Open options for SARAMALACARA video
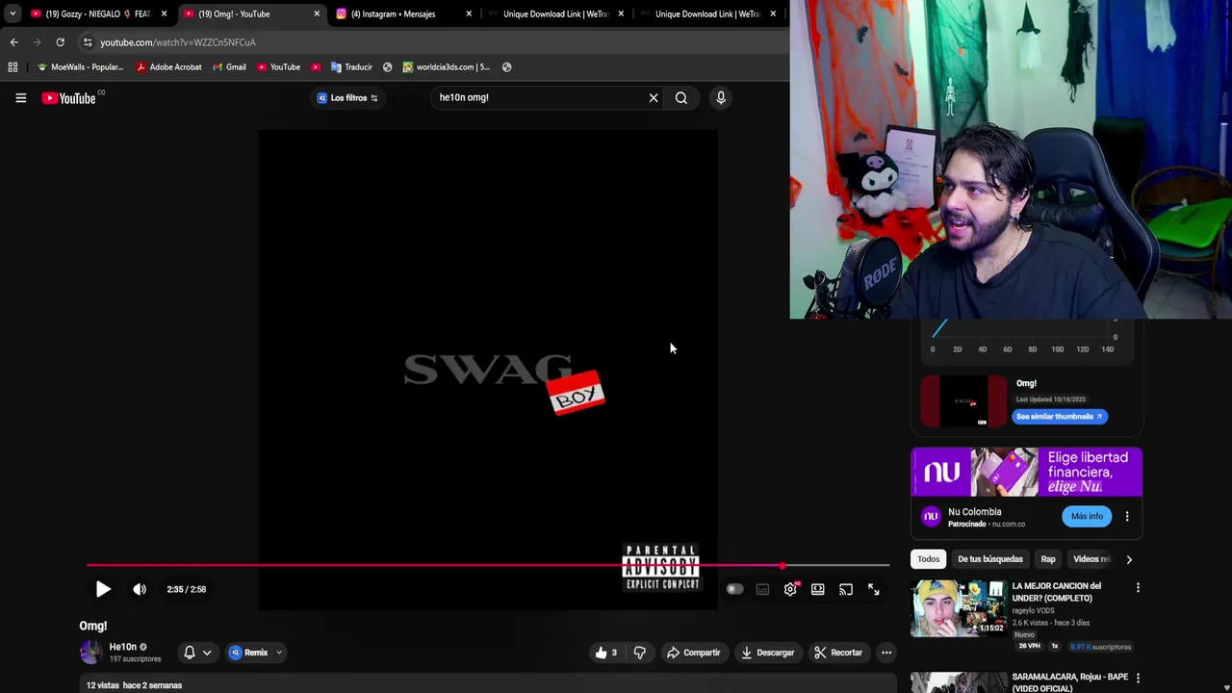This screenshot has width=1232, height=693. [x=1138, y=679]
